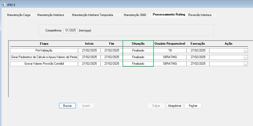Open Ação dropdown for Gerar Parâmetros row

[245, 57]
